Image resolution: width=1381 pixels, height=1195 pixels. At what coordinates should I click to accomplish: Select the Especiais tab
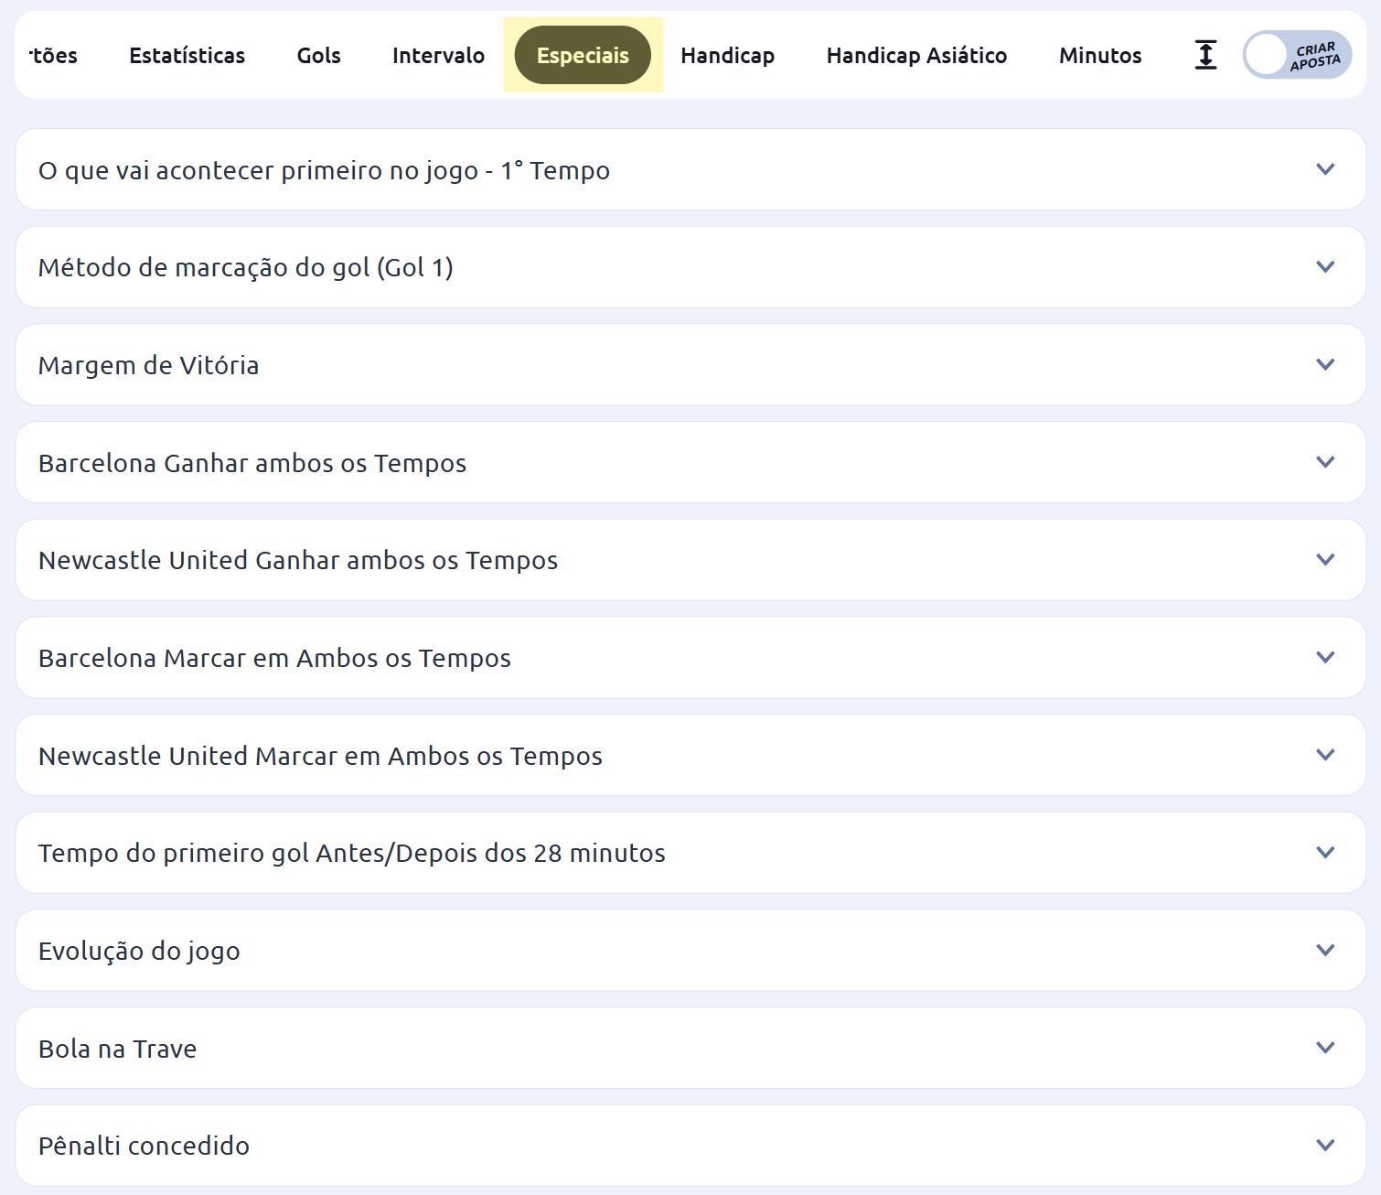(583, 56)
